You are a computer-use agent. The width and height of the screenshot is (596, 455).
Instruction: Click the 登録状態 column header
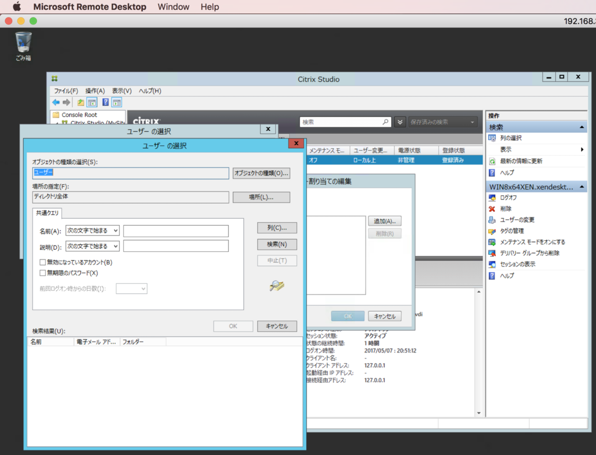point(460,151)
